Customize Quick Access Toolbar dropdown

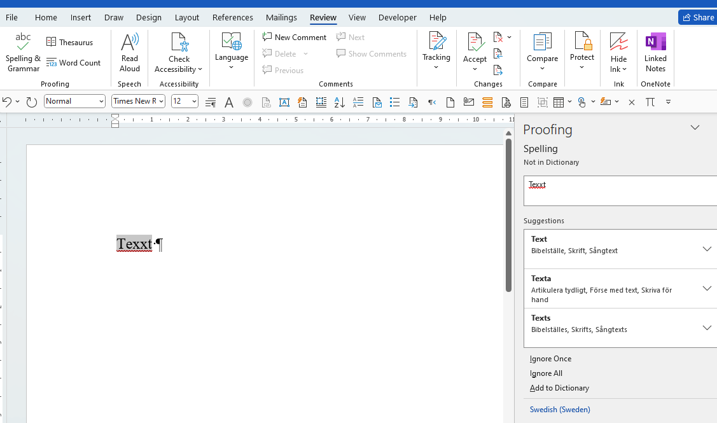(x=668, y=102)
